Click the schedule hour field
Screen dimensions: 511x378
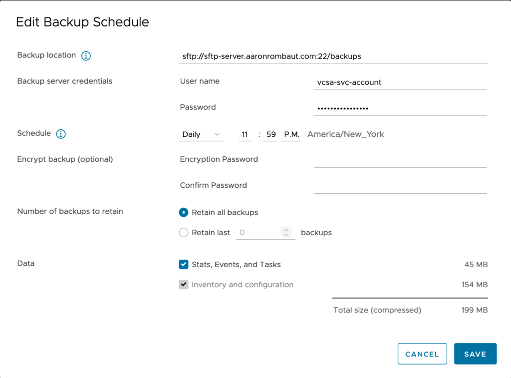click(x=245, y=134)
